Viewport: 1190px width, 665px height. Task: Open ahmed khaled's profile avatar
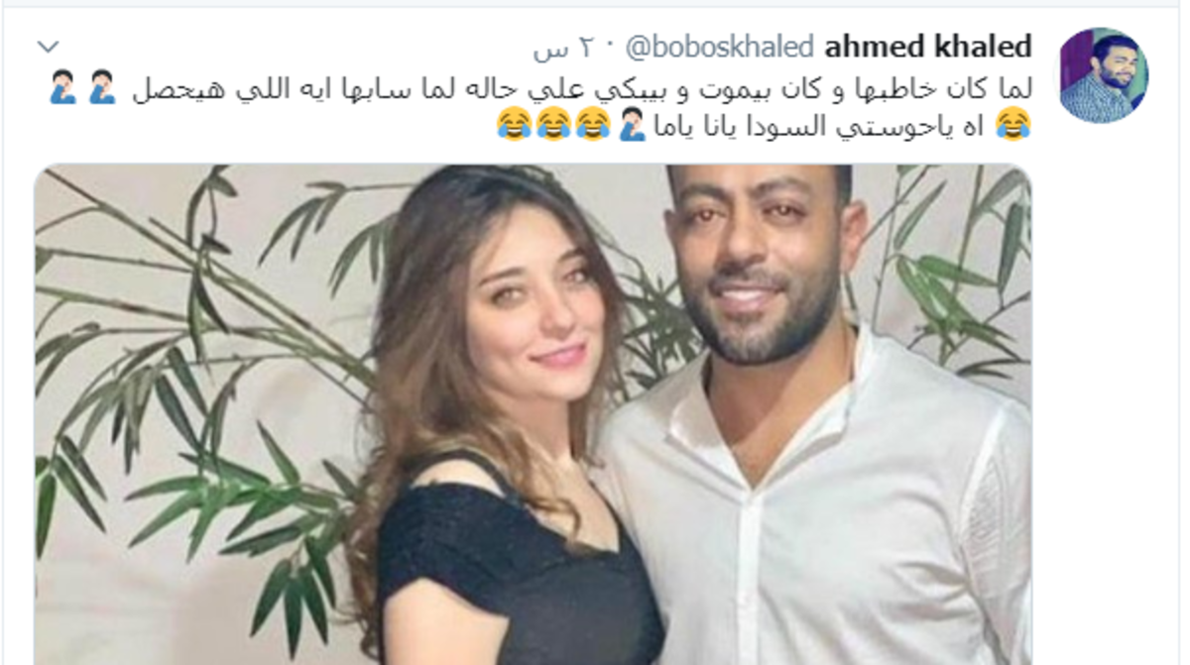1103,74
